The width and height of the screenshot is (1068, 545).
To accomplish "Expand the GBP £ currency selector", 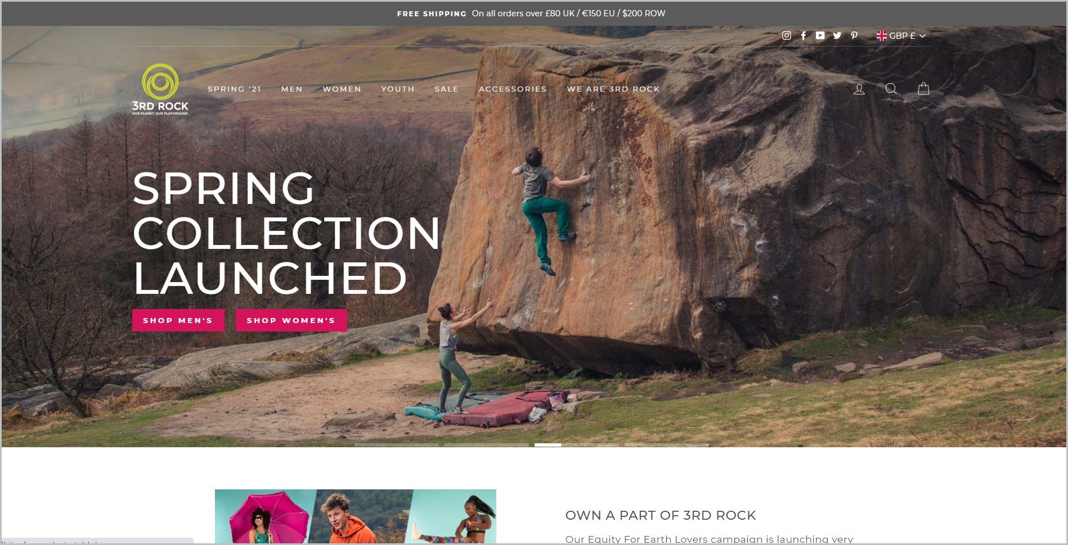I will click(x=901, y=35).
